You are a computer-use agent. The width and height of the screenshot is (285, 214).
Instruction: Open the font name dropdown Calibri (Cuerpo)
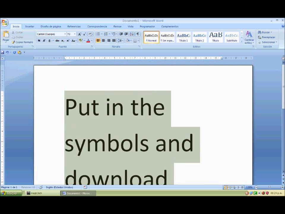pyautogui.click(x=65, y=34)
